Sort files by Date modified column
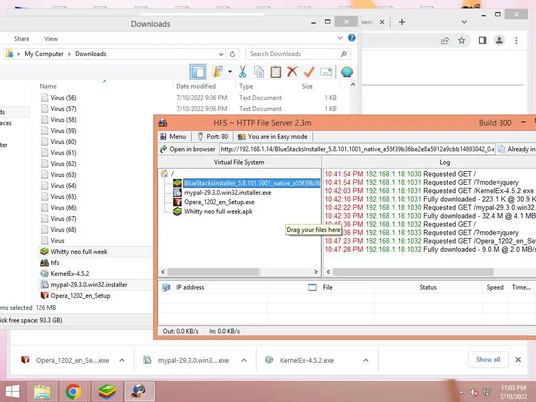 point(196,86)
